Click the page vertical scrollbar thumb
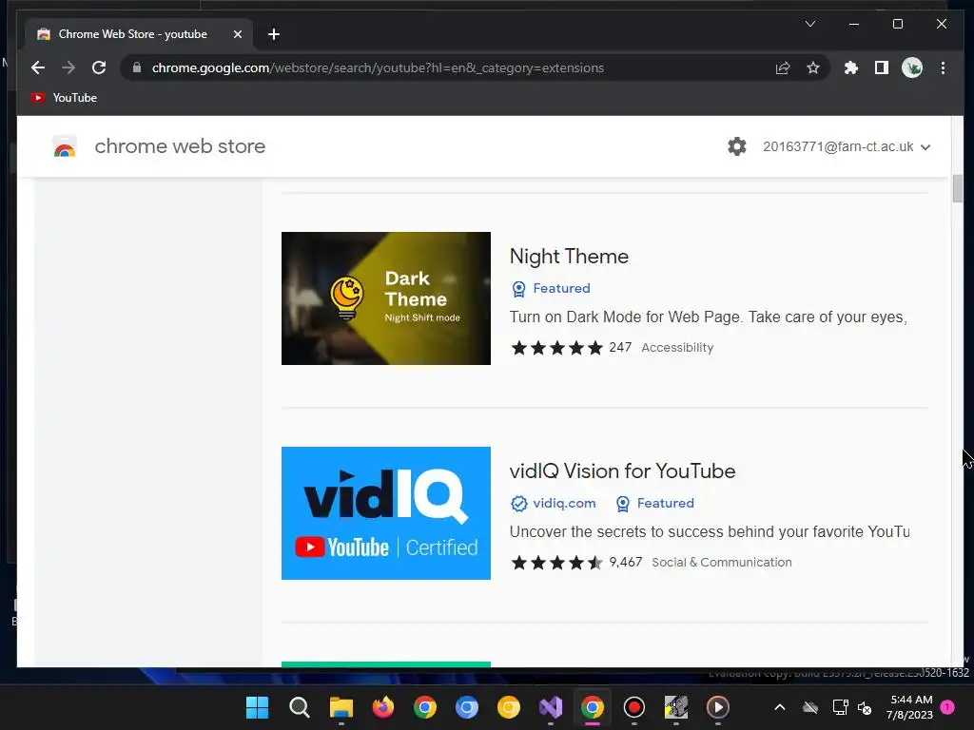The height and width of the screenshot is (730, 974). [957, 189]
